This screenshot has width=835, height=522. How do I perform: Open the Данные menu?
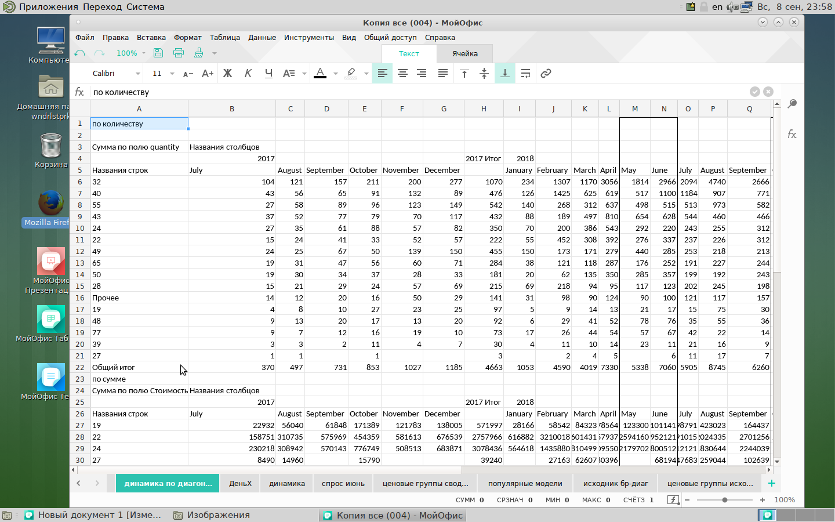click(x=262, y=38)
